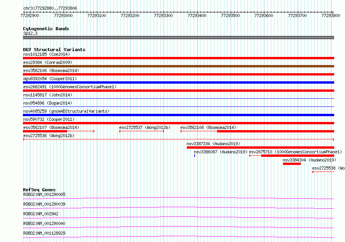The height and width of the screenshot is (242, 345).
Task: Select the thick esv3562108 red bar
Action: [x=276, y=131]
